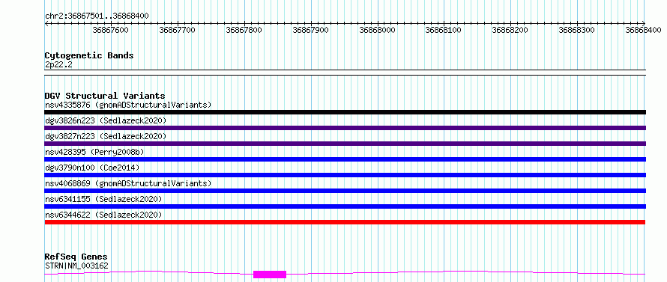Click the chr2:36867501..36868400 region label
The height and width of the screenshot is (282, 667).
point(97,16)
